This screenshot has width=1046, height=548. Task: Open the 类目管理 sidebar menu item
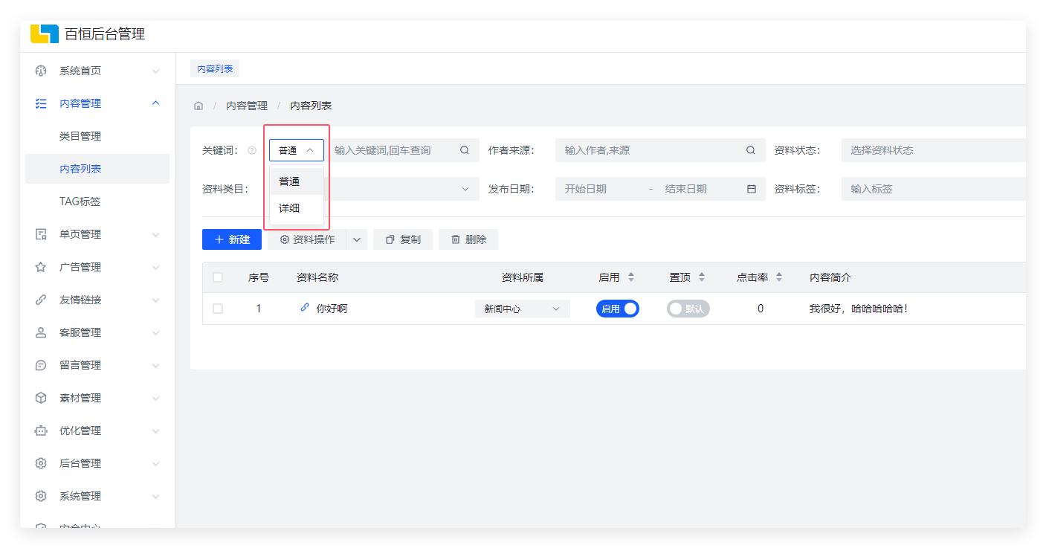[x=80, y=136]
